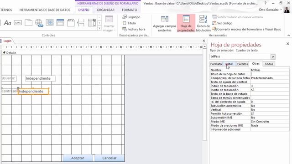
Task: Open Orden de tabulación dialog
Action: 203,24
